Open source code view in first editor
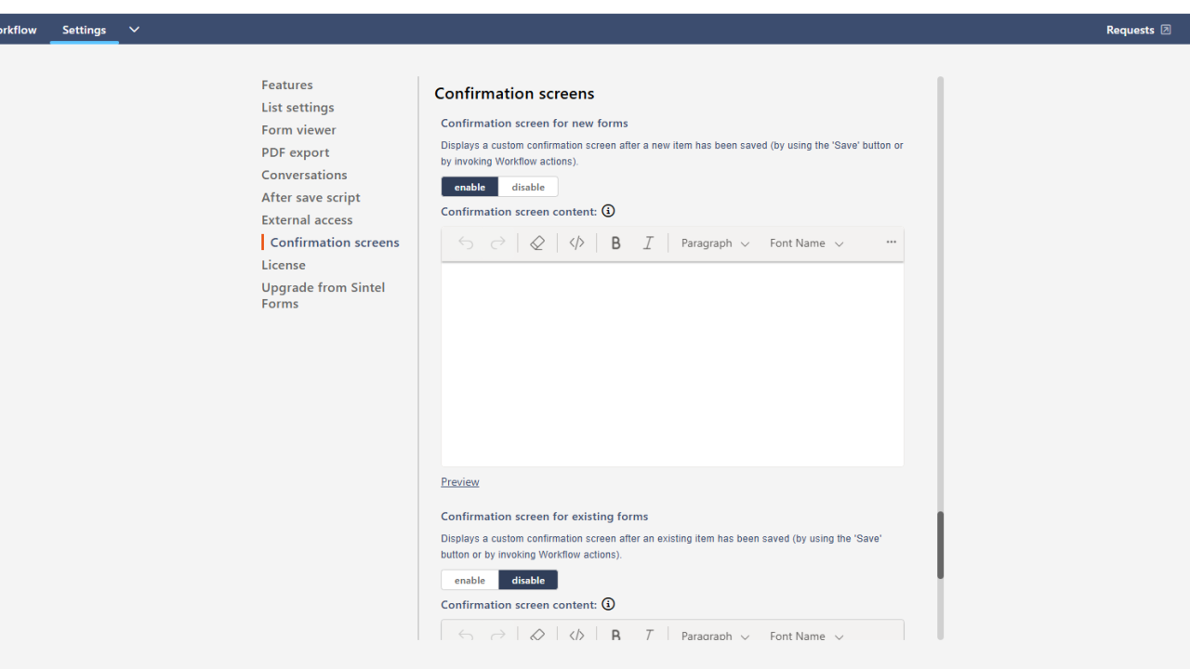Screen dimensions: 1190x669 576,243
